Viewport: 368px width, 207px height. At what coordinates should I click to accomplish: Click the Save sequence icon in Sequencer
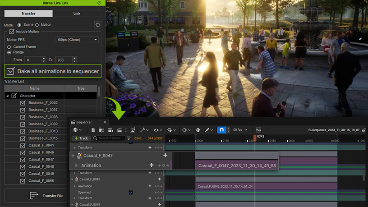pyautogui.click(x=93, y=130)
